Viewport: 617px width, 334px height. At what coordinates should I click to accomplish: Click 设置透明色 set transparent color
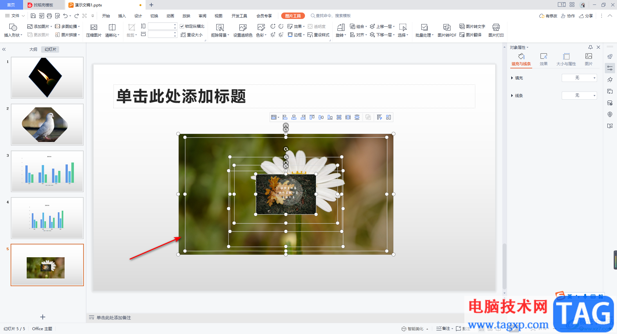(x=243, y=31)
